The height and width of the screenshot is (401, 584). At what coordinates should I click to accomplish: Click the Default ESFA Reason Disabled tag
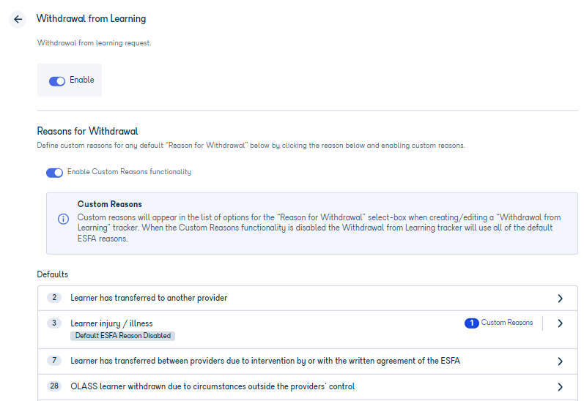coord(123,336)
